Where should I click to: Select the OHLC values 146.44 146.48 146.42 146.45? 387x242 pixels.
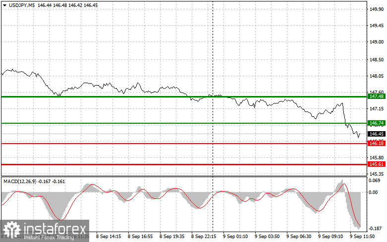point(67,5)
